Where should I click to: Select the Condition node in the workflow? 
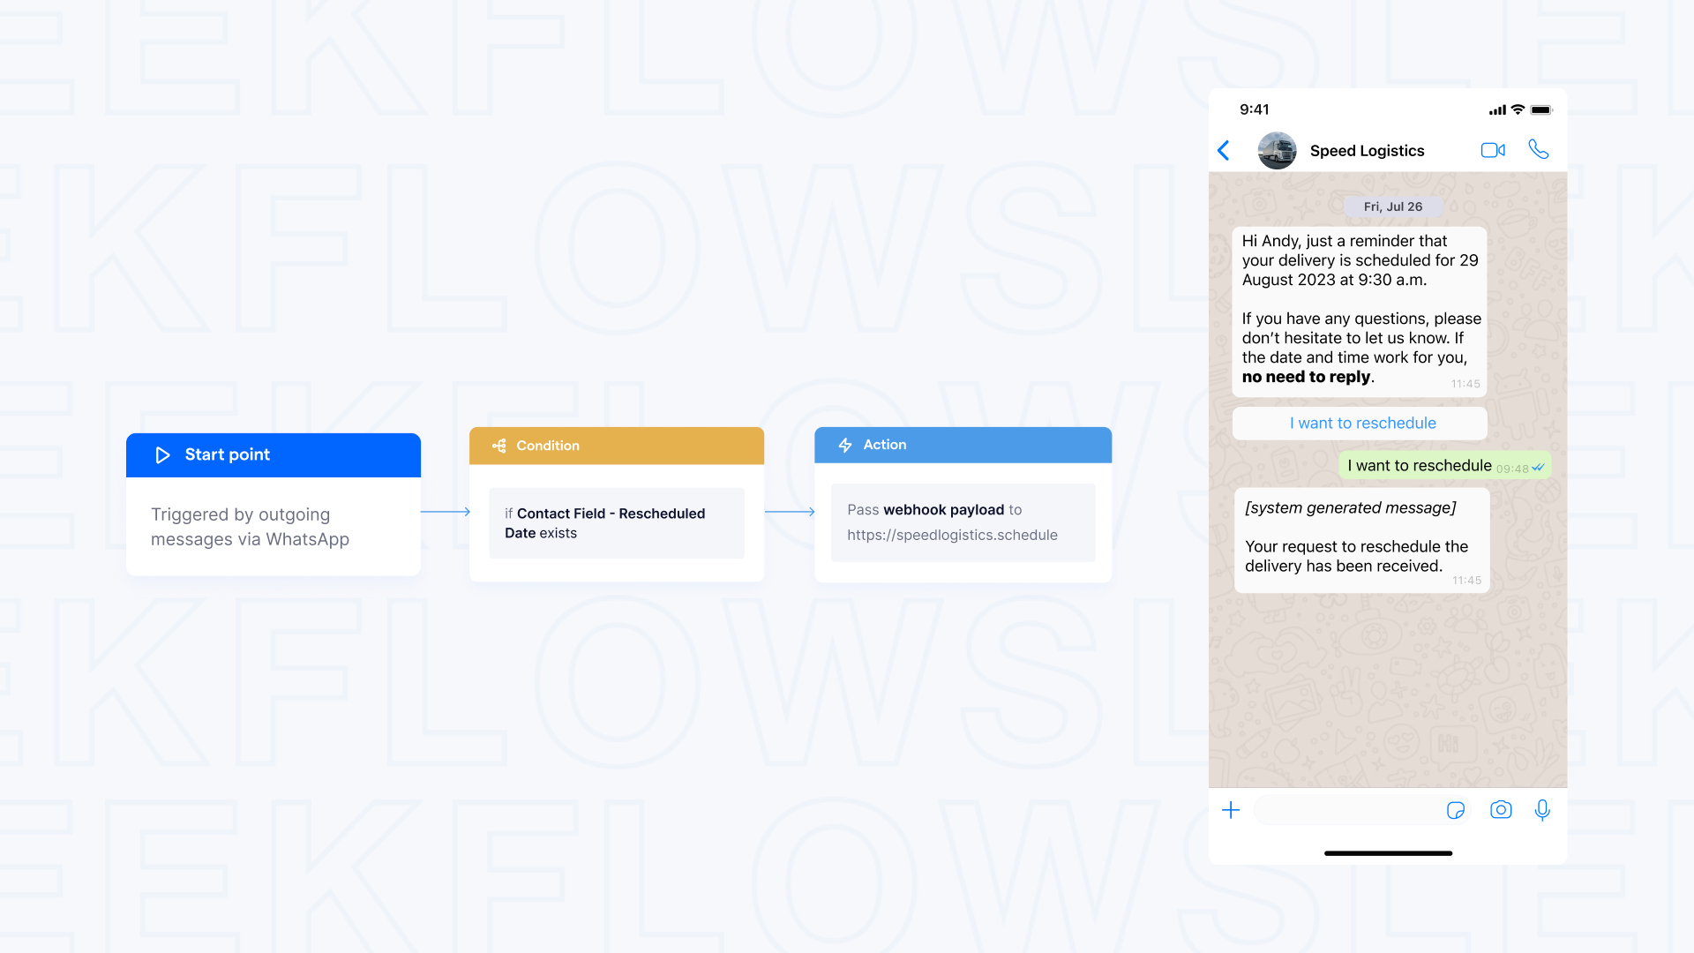618,445
